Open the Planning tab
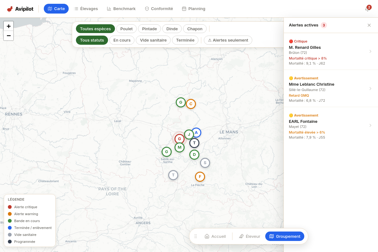This screenshot has width=378, height=252. click(x=193, y=9)
